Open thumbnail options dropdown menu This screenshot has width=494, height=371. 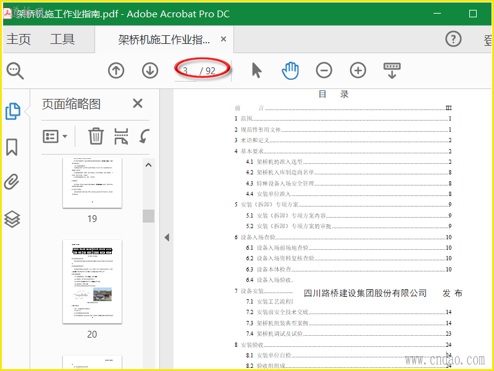tap(55, 136)
